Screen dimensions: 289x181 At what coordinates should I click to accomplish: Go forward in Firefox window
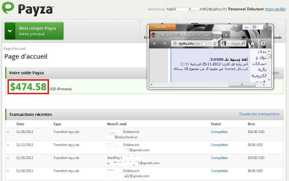164,43
